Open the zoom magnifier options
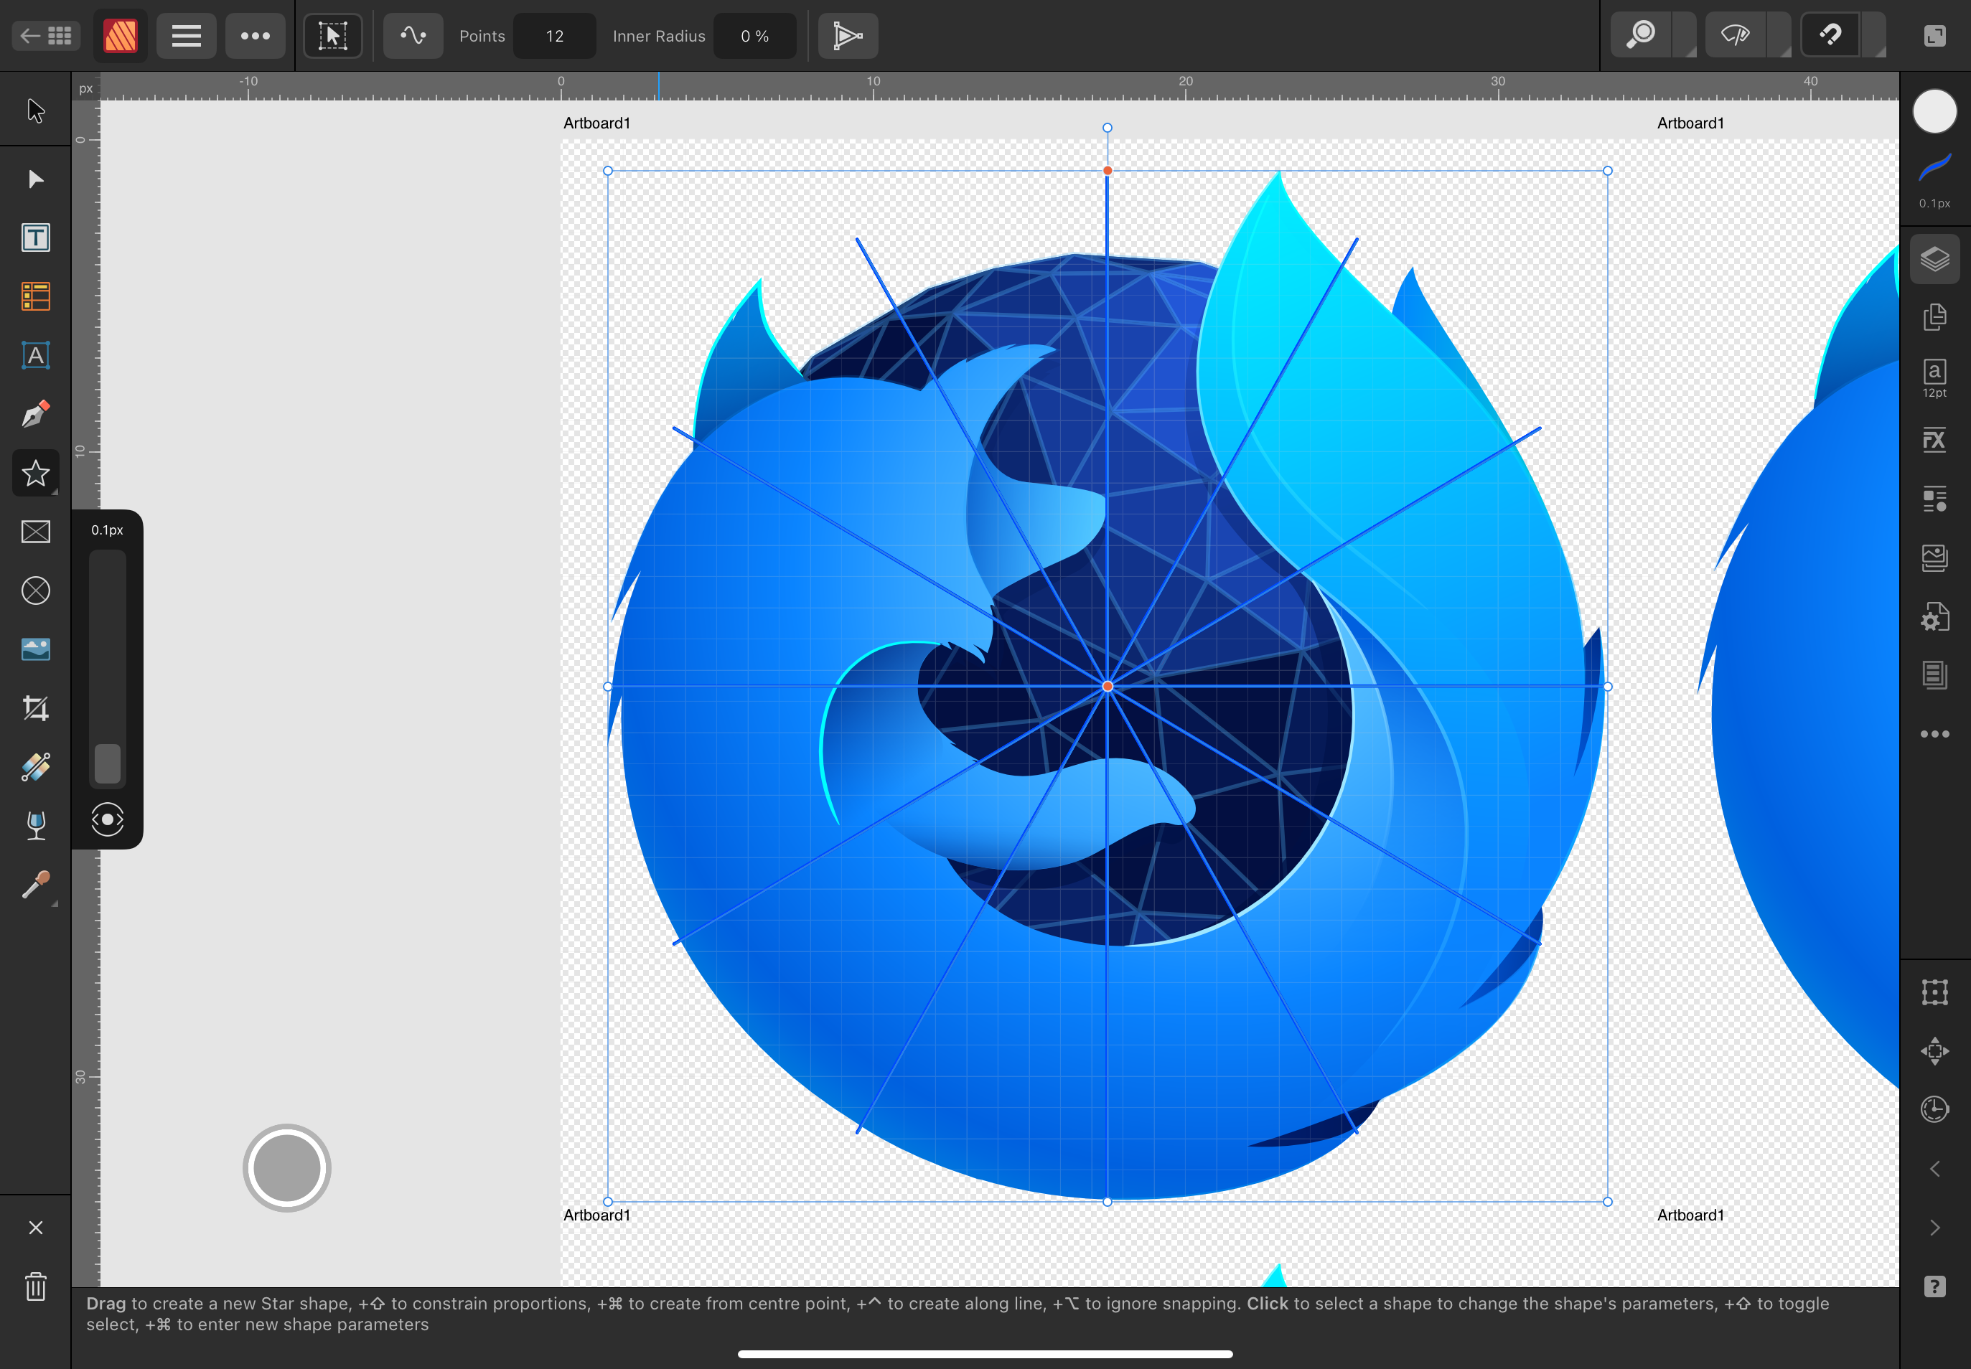1971x1369 pixels. tap(1642, 36)
